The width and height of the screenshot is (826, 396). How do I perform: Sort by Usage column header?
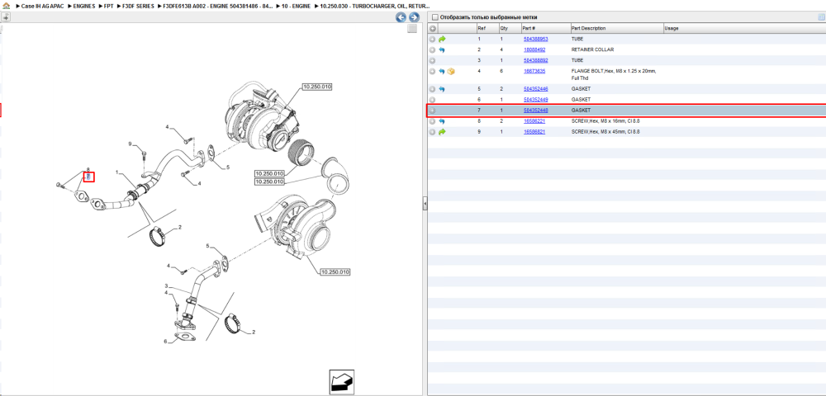[744, 28]
